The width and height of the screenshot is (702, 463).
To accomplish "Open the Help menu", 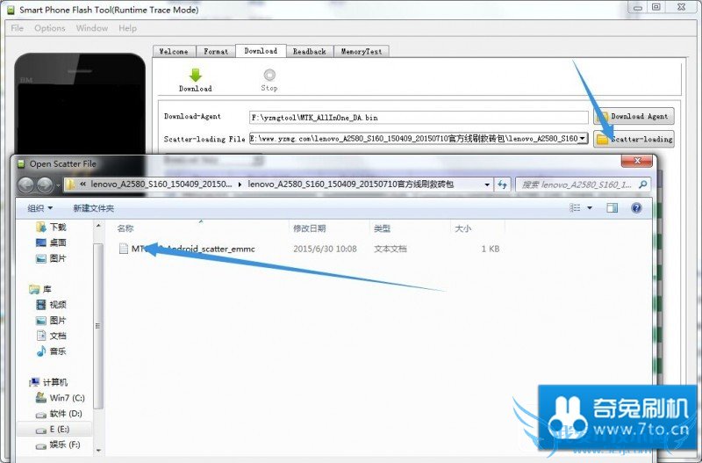I will pyautogui.click(x=127, y=28).
